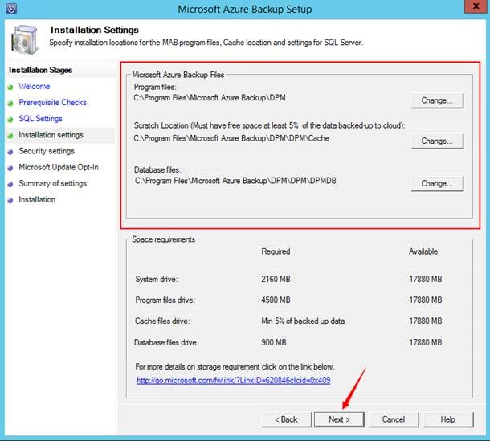The image size is (490, 441).
Task: Cancel the Azure Backup setup
Action: pos(393,419)
